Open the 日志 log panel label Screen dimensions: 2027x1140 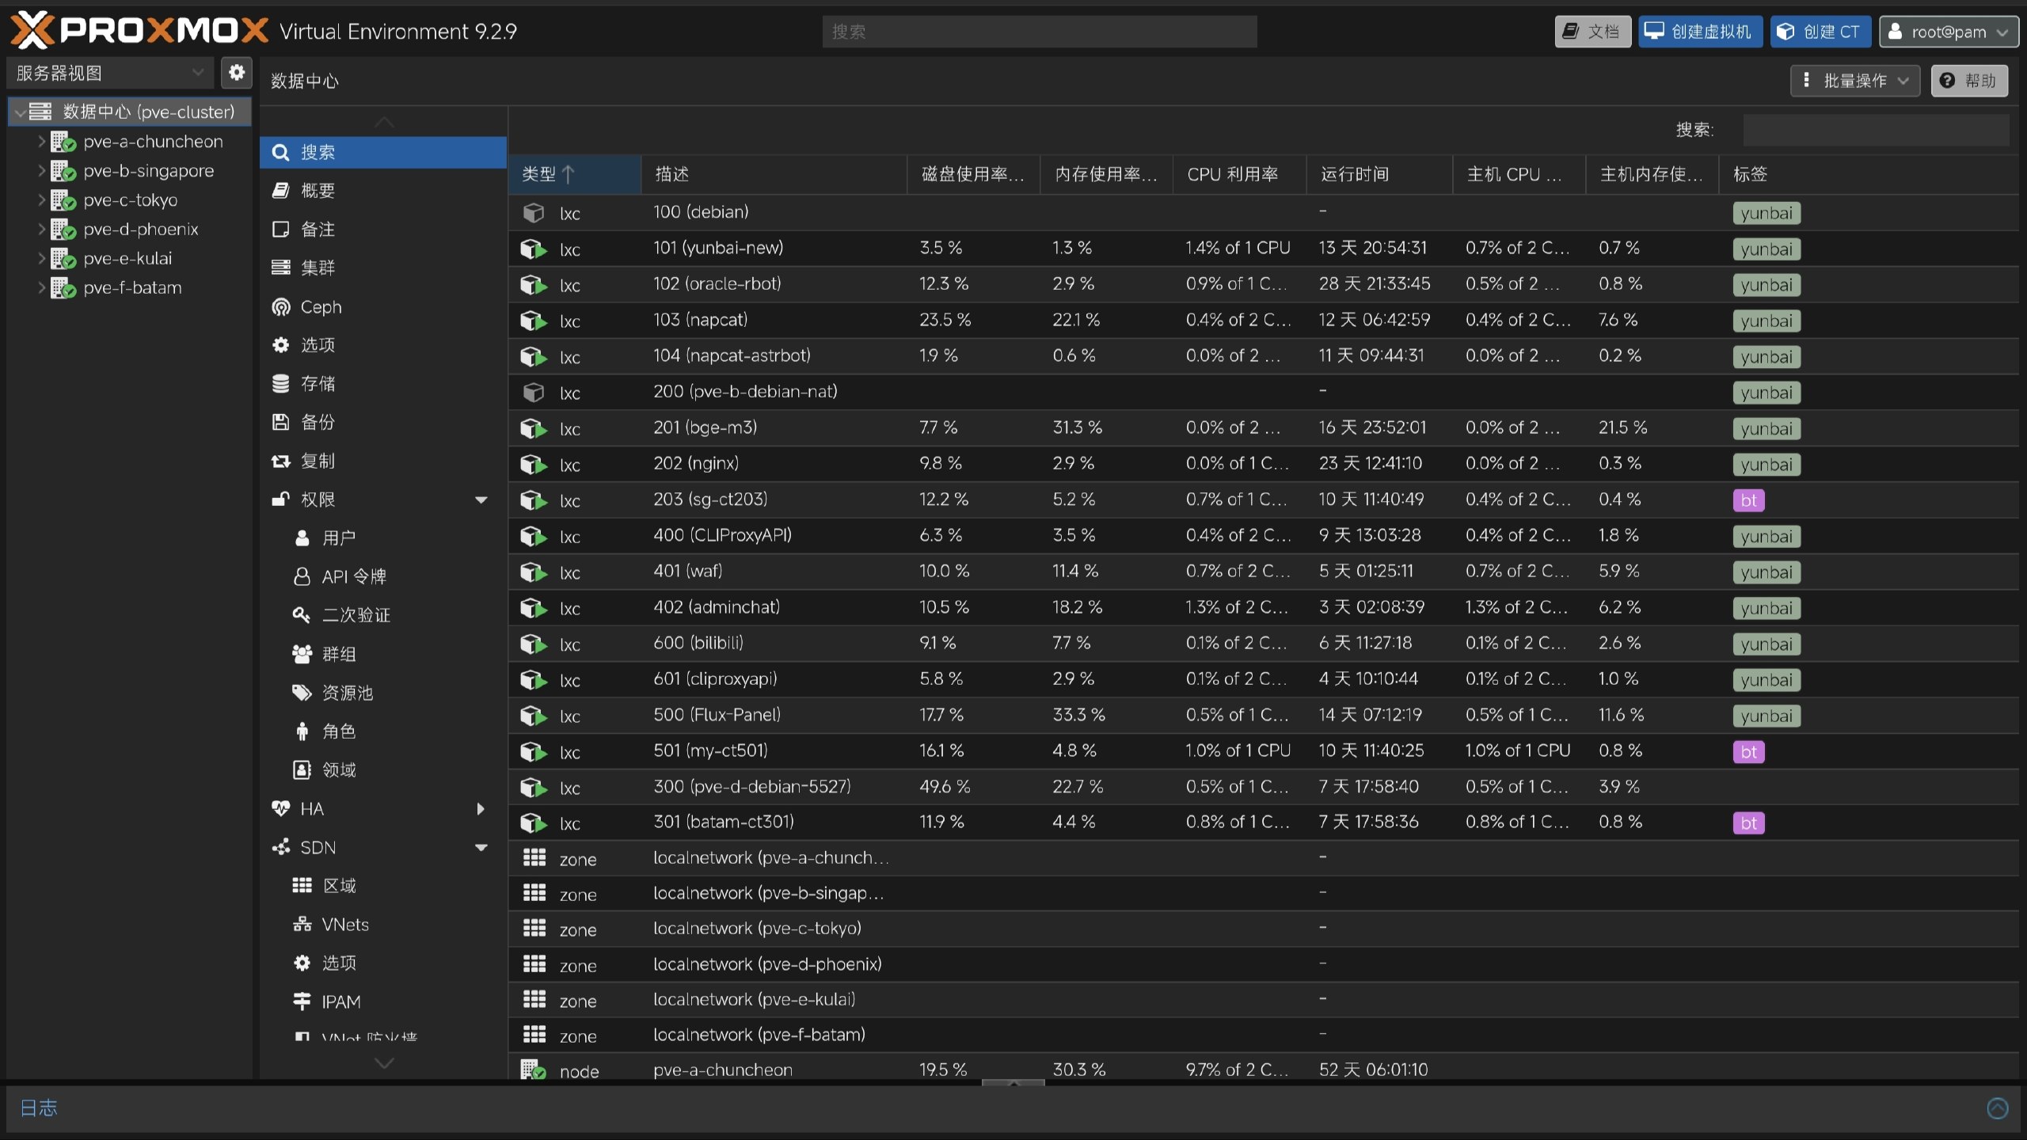pyautogui.click(x=39, y=1108)
